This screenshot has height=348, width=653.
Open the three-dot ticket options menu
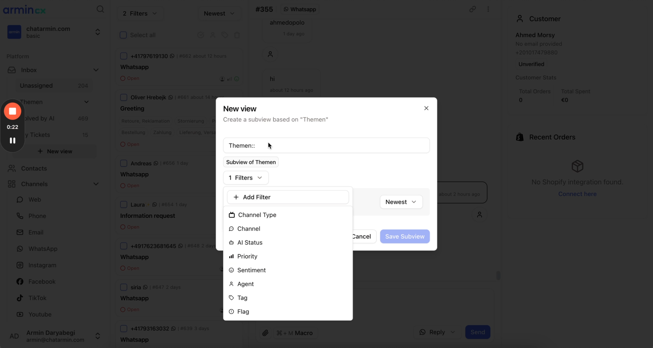click(x=488, y=9)
